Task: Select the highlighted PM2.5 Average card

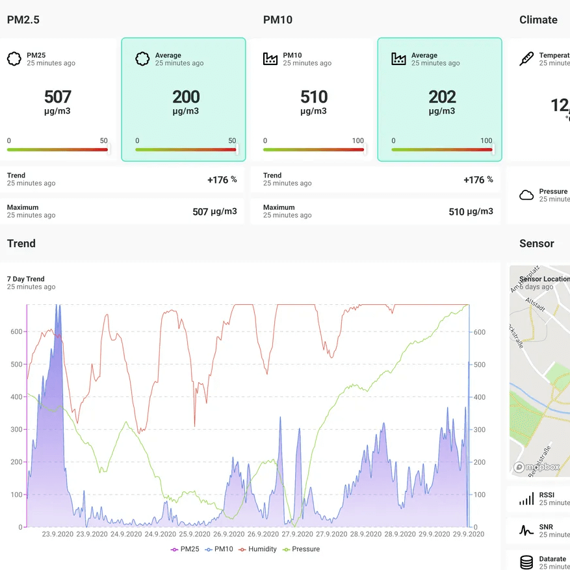Action: 183,99
